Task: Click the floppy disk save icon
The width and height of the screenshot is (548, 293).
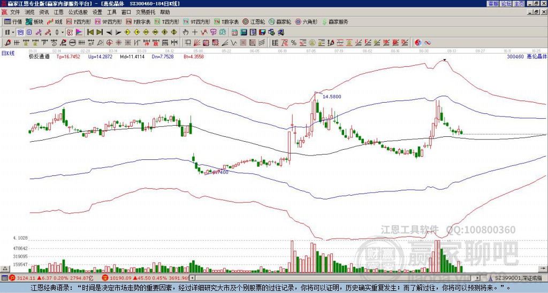Action: [x=262, y=32]
